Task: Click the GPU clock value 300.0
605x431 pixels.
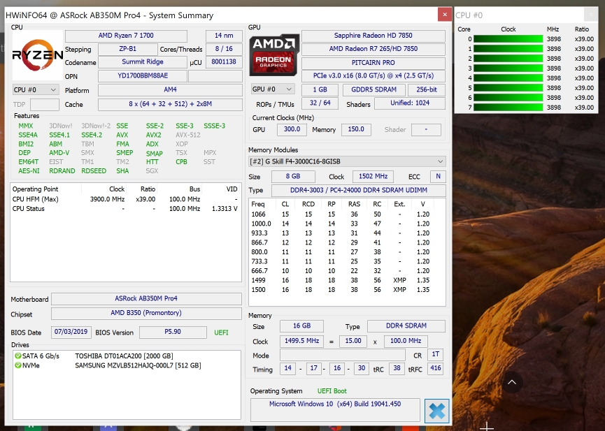Action: click(x=292, y=129)
